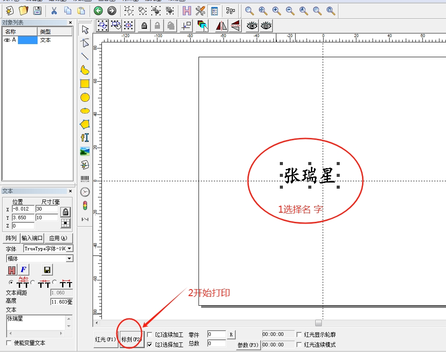The width and height of the screenshot is (446, 352).
Task: Click the 高度 height input field
Action: click(62, 302)
